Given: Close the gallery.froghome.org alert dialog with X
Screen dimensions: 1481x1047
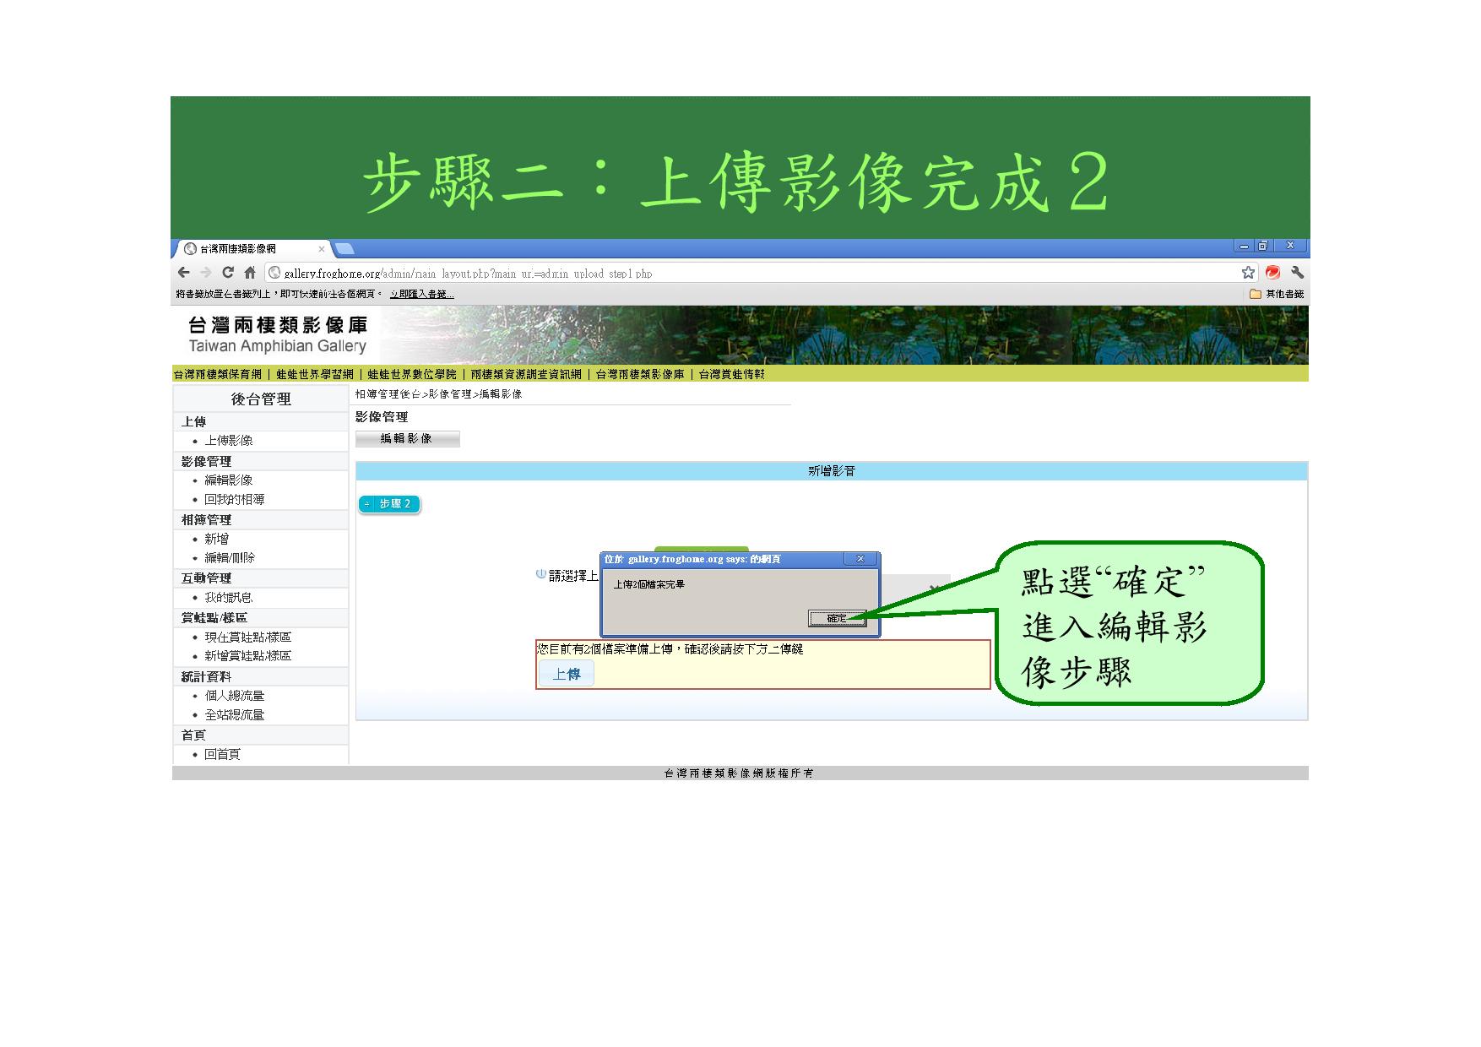Looking at the screenshot, I should [x=860, y=559].
